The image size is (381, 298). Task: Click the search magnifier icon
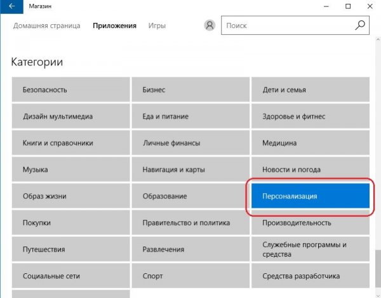tap(360, 26)
